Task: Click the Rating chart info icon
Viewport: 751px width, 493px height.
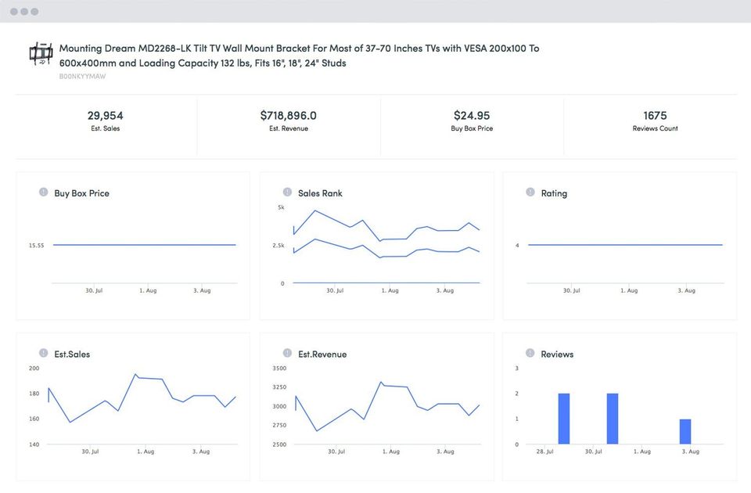Action: [530, 193]
